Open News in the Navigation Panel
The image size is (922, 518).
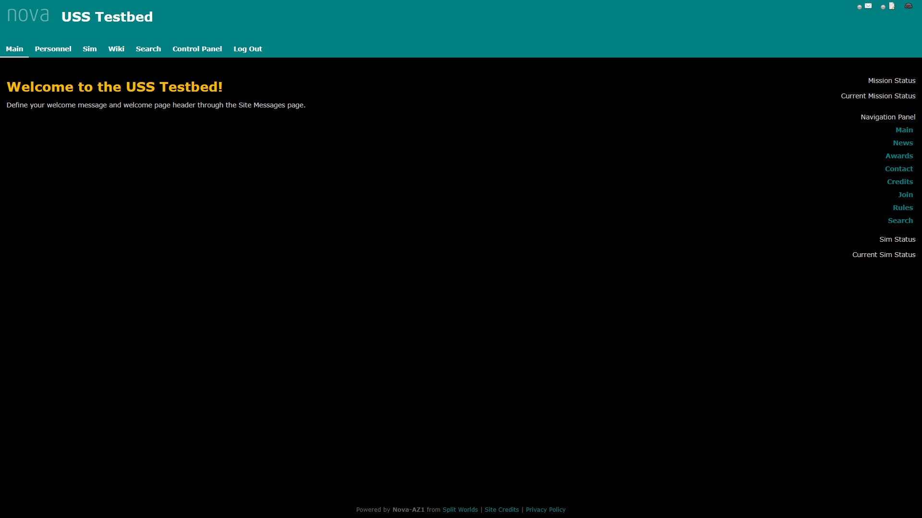tap(903, 143)
